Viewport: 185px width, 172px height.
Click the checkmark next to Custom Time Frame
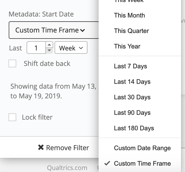(x=107, y=163)
